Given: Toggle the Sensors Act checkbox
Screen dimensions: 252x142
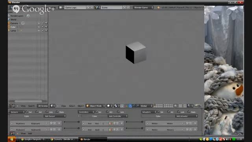Looking at the screenshot, I should pyautogui.click(x=37, y=112).
